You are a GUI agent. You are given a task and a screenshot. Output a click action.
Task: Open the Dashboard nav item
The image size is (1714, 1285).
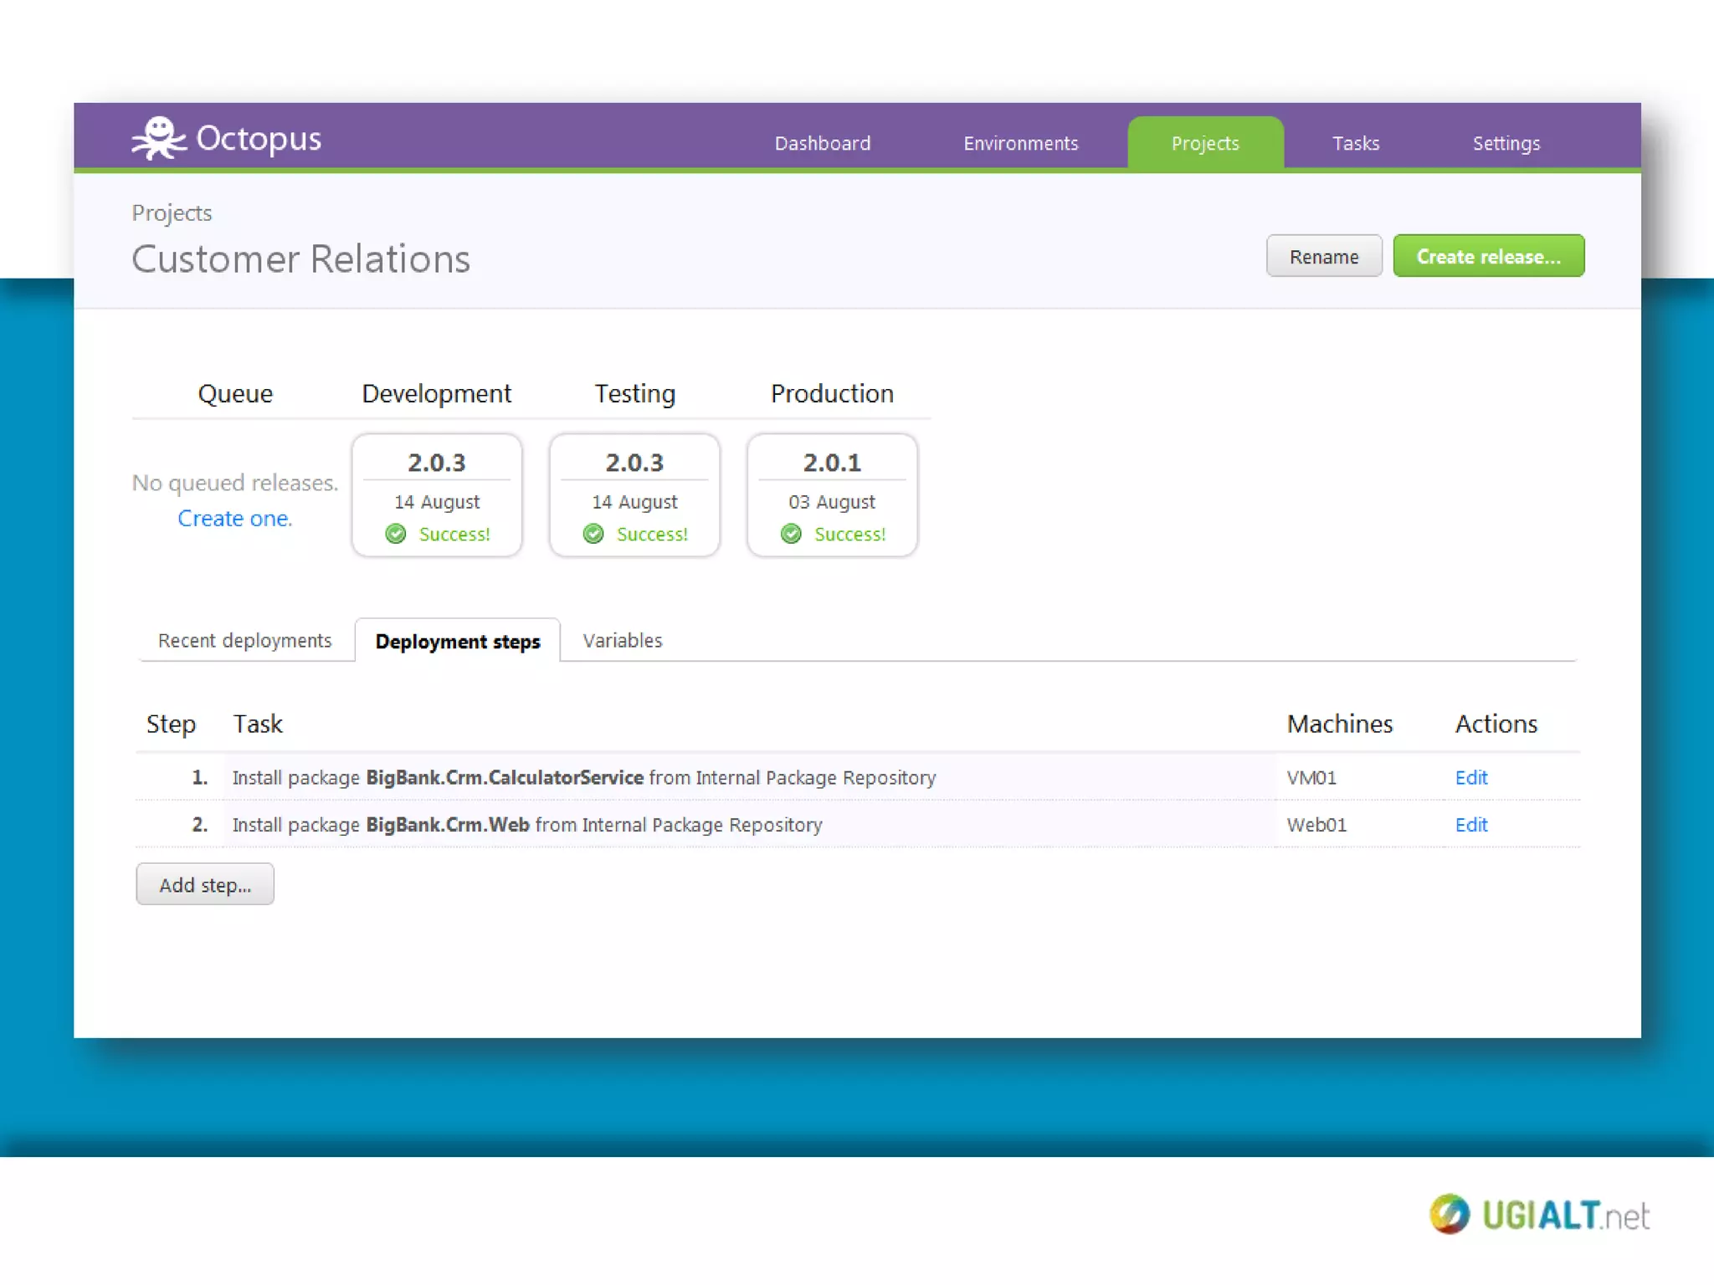point(822,143)
